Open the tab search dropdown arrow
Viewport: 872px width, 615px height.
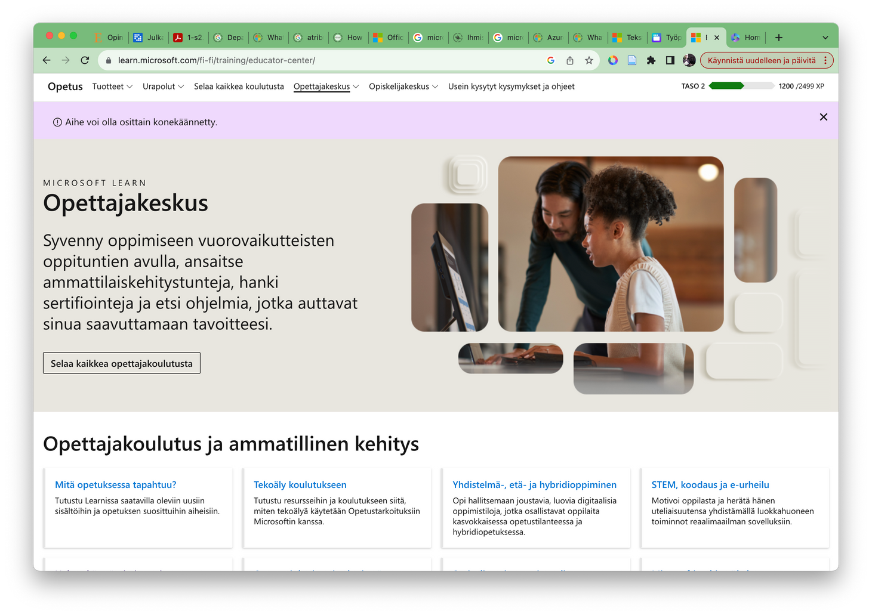point(825,38)
